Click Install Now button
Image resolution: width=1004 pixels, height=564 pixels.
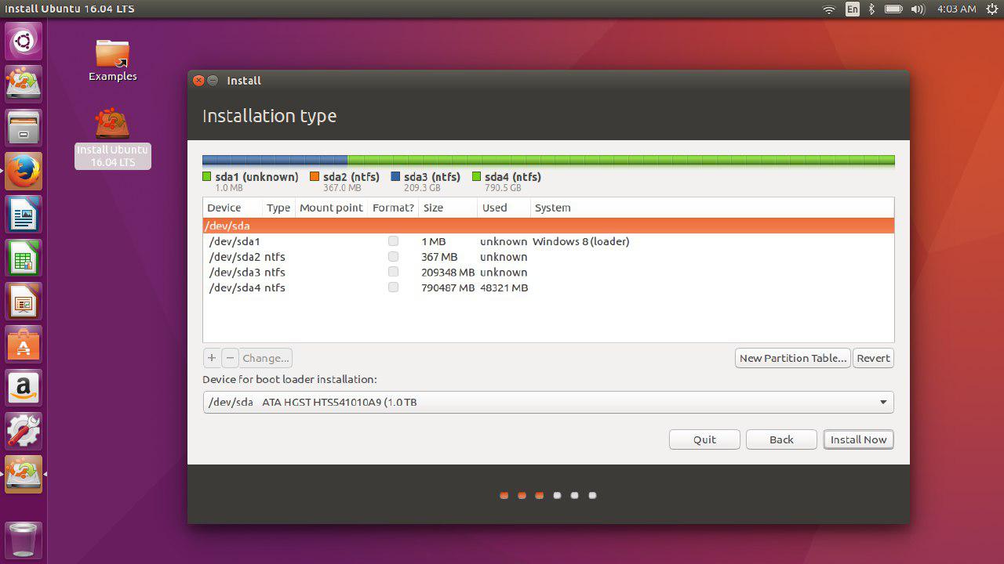coord(858,439)
